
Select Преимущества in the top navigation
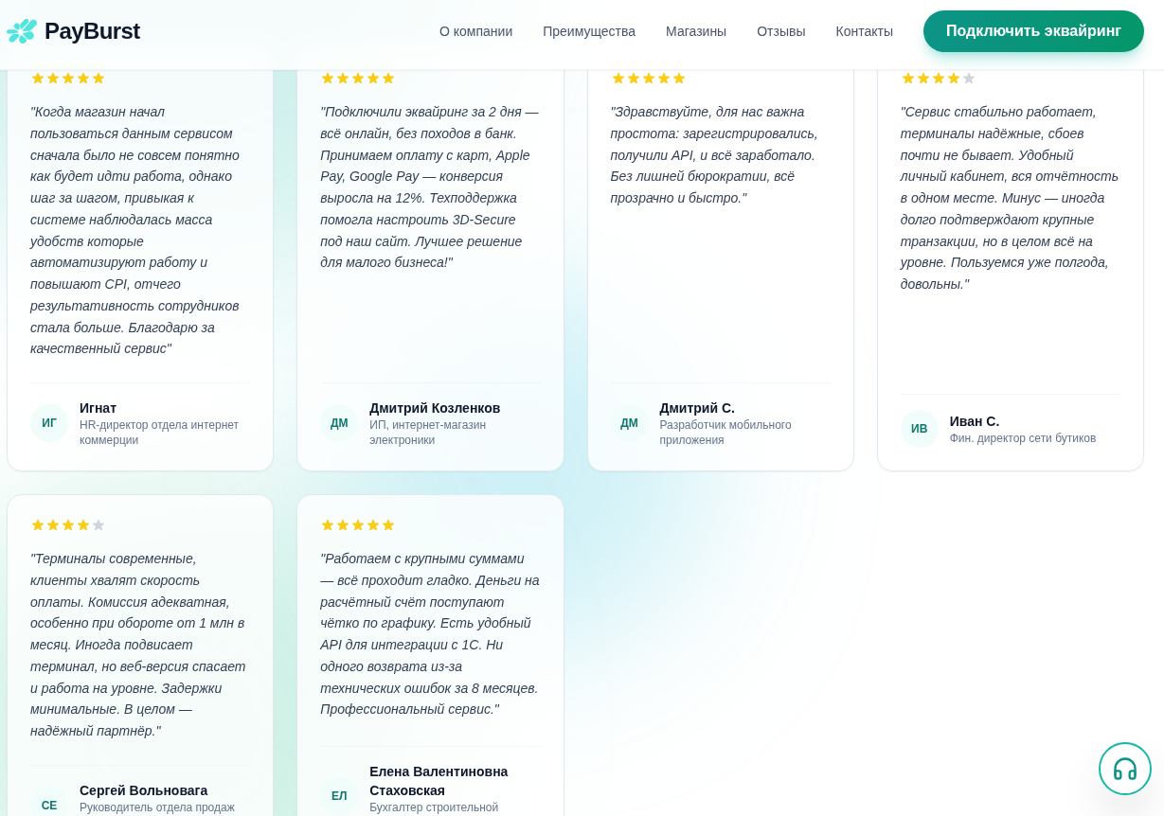[x=588, y=31]
